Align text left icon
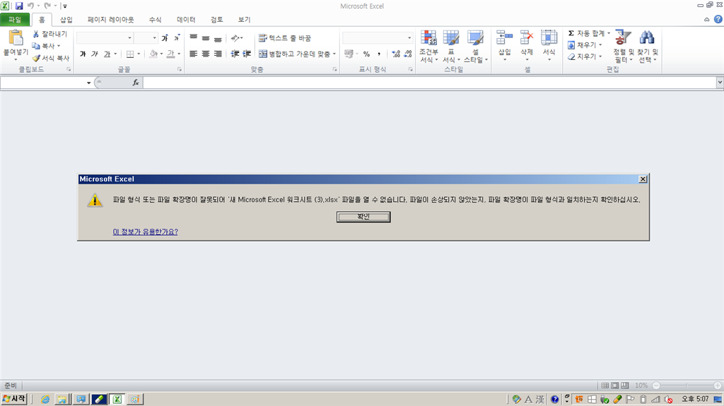Viewport: 724px width, 406px height. (x=194, y=54)
